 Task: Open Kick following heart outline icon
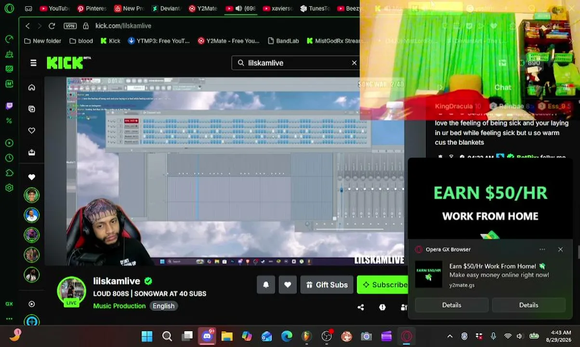(32, 131)
